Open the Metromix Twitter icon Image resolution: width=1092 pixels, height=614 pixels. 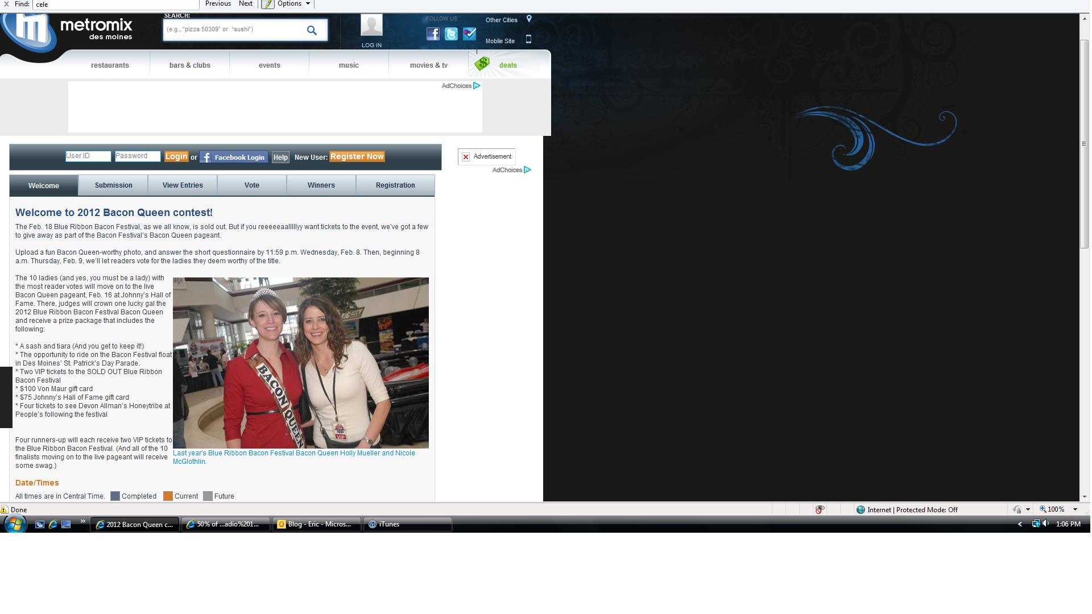click(451, 34)
